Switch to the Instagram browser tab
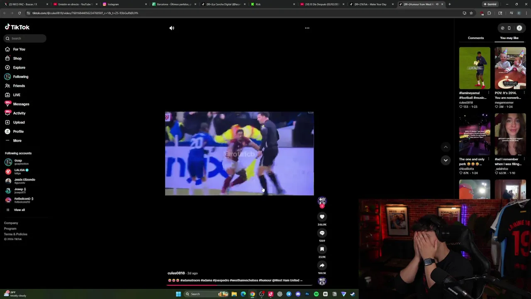 click(x=124, y=4)
